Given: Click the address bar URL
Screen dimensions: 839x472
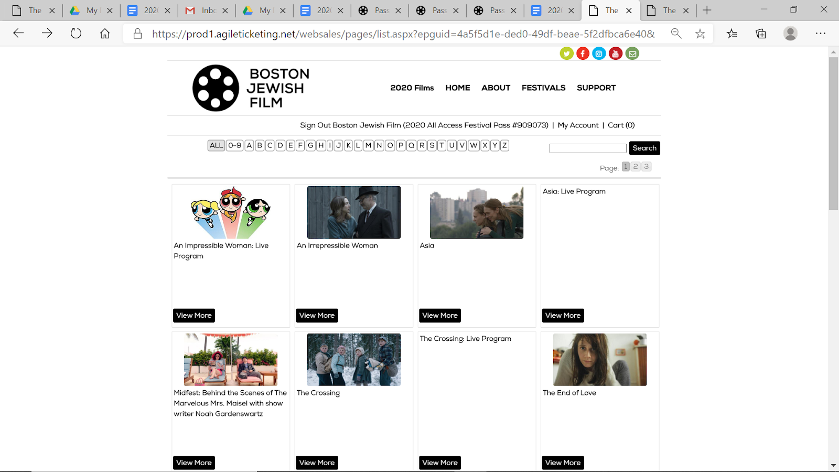Looking at the screenshot, I should (x=403, y=34).
